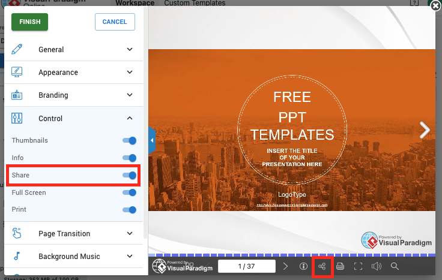Enter full screen using the viewer toolbar icon
The image size is (442, 280).
[x=358, y=266]
